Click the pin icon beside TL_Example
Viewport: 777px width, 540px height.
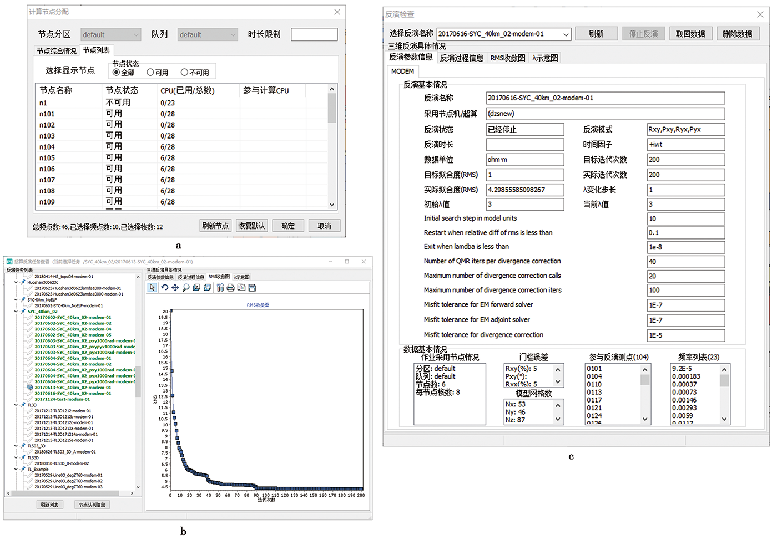[23, 469]
